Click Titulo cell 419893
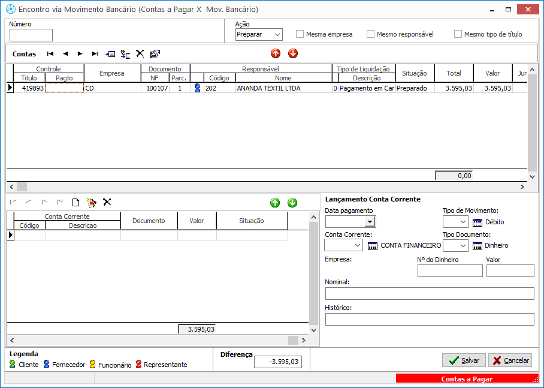 [29, 88]
